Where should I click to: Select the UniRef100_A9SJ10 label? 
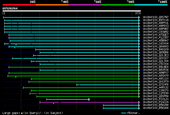156,79
